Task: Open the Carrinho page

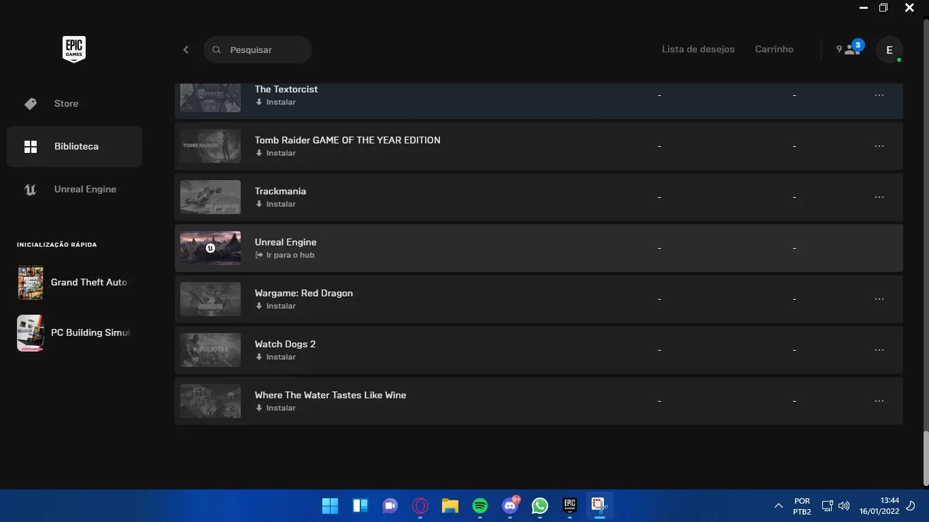Action: (774, 49)
